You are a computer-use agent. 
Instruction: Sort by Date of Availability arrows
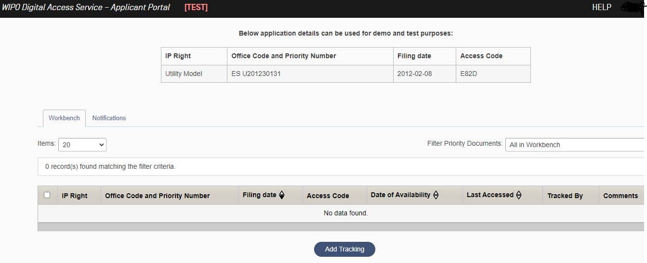[436, 195]
